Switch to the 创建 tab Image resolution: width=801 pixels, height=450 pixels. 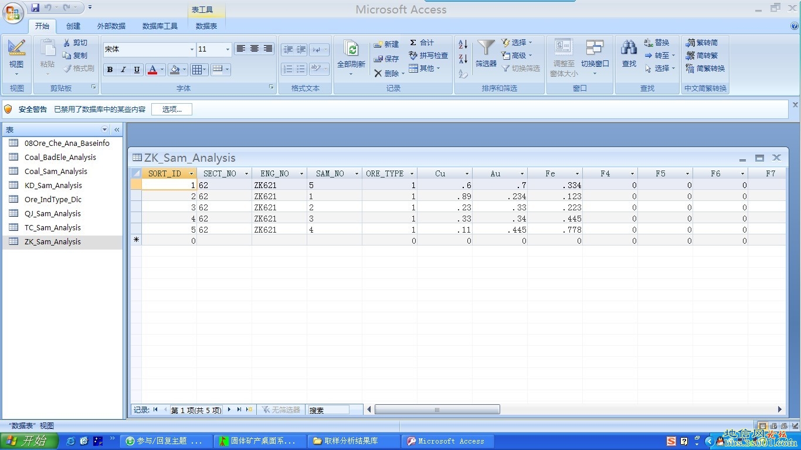(x=73, y=26)
